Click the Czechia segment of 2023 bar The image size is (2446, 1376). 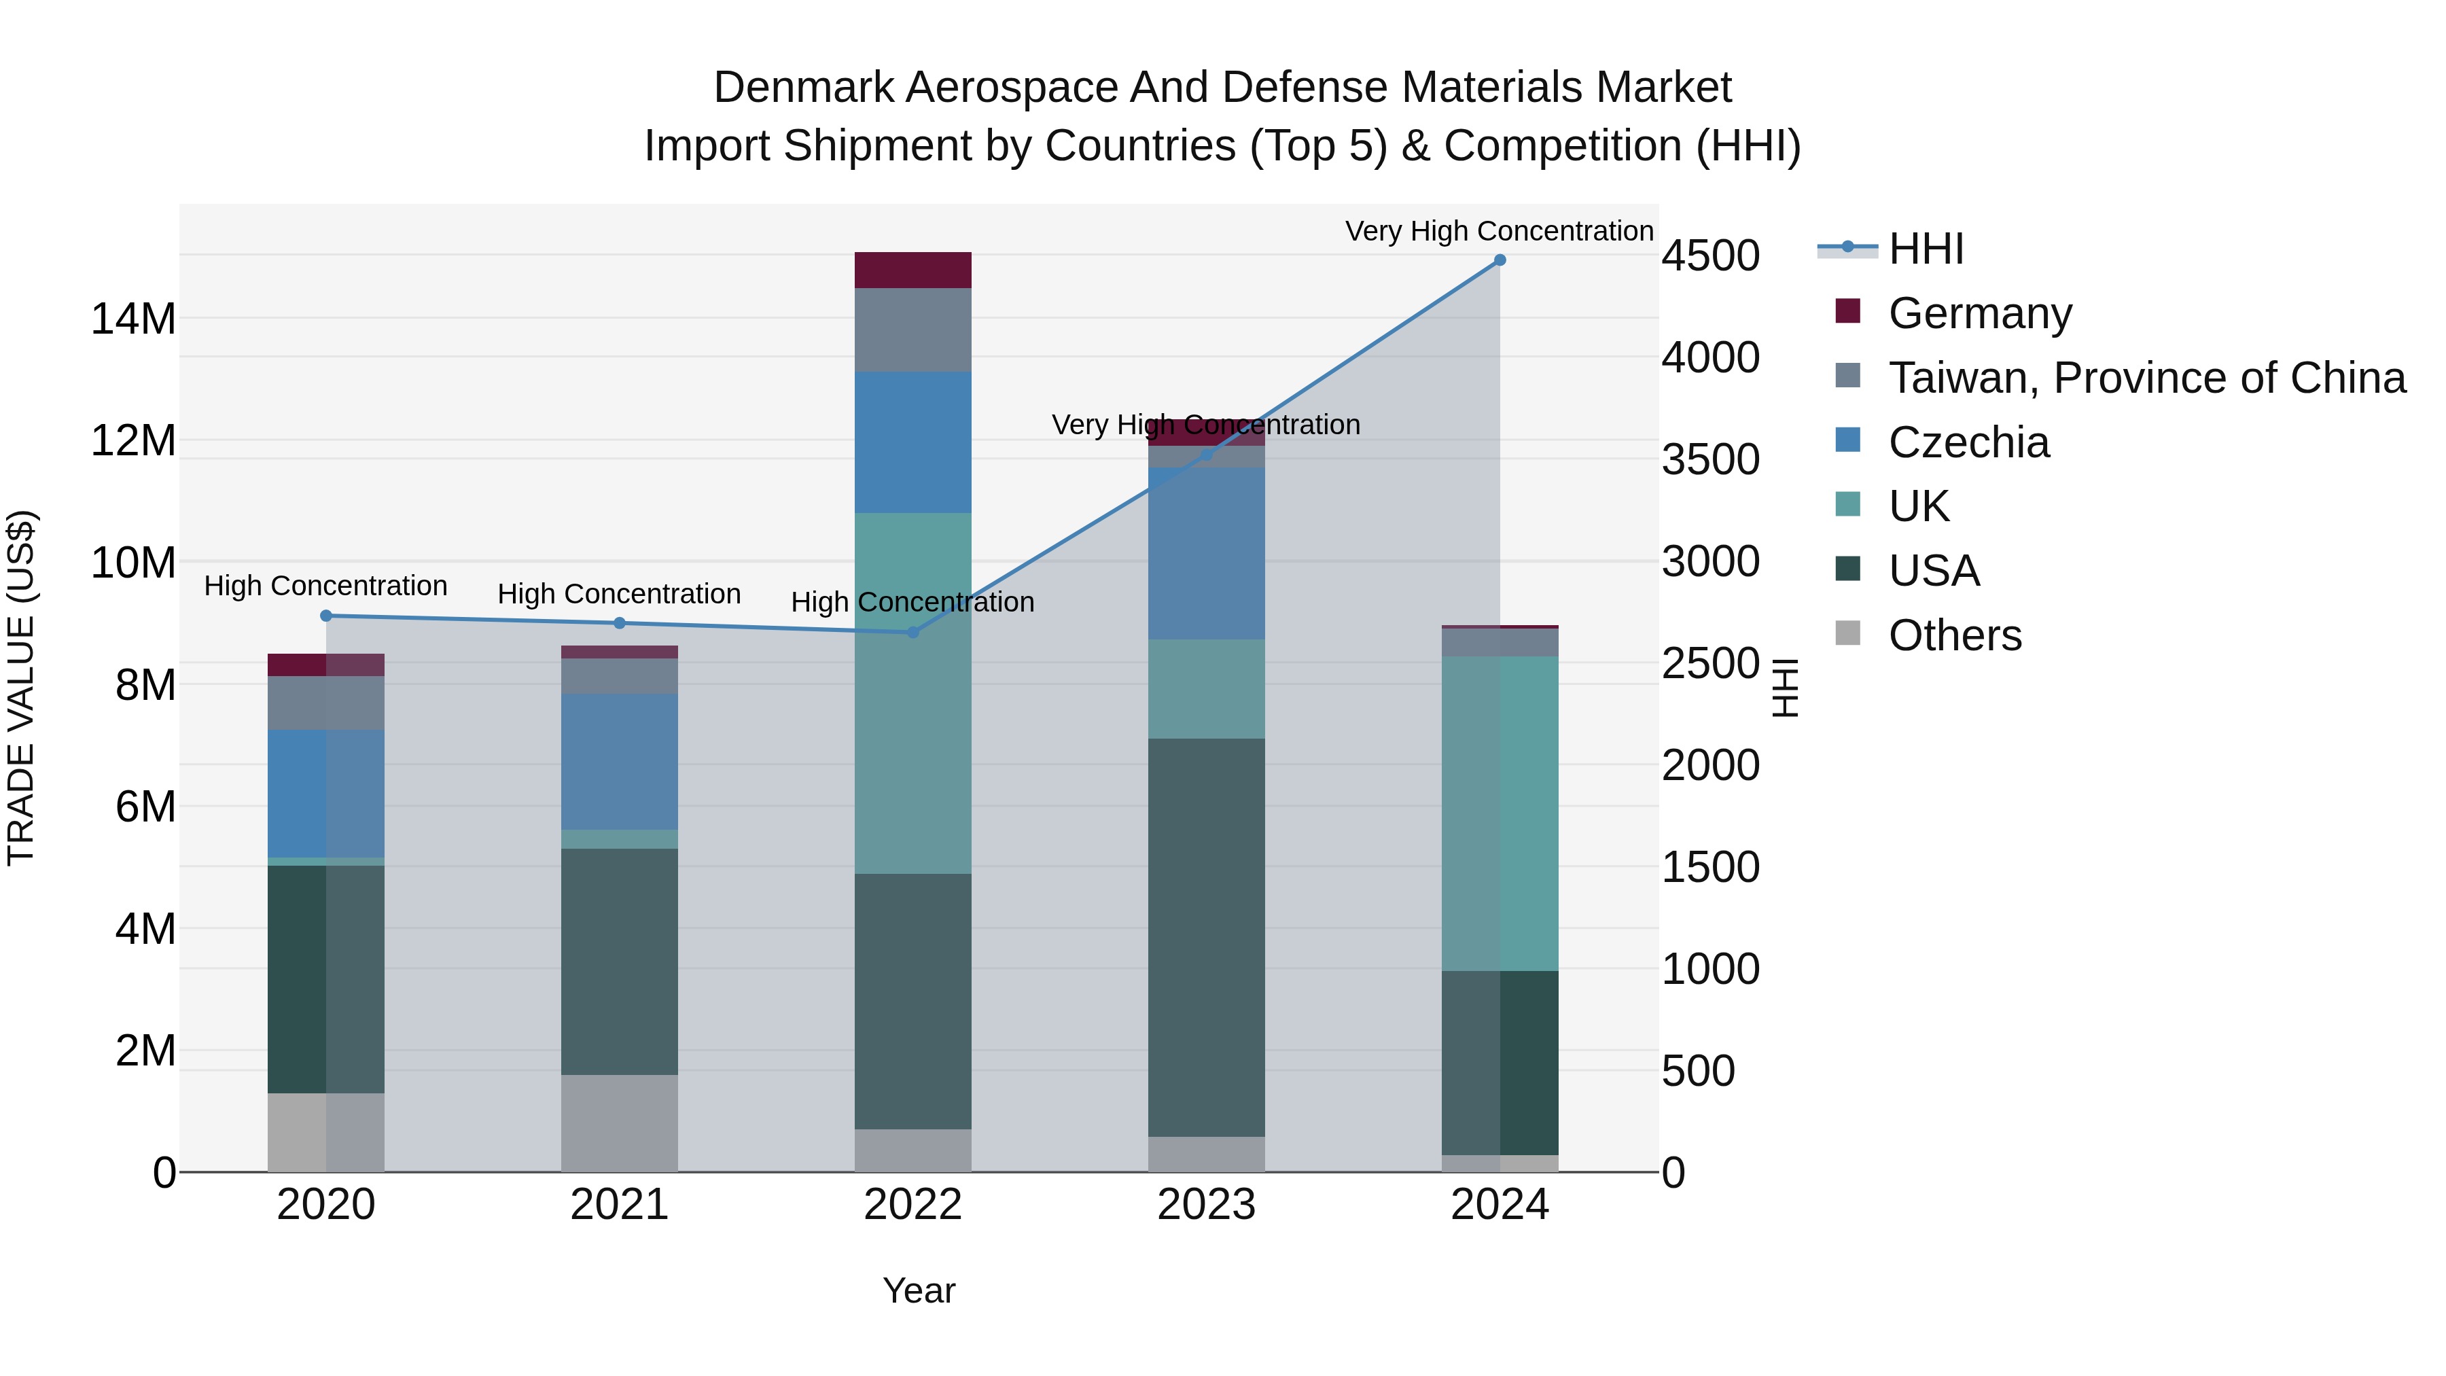[1207, 554]
